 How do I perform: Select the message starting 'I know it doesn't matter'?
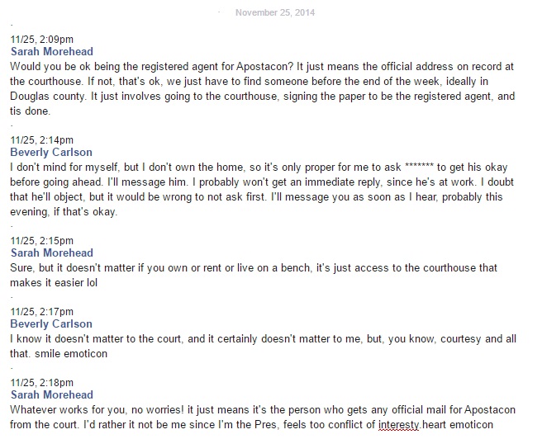click(263, 346)
